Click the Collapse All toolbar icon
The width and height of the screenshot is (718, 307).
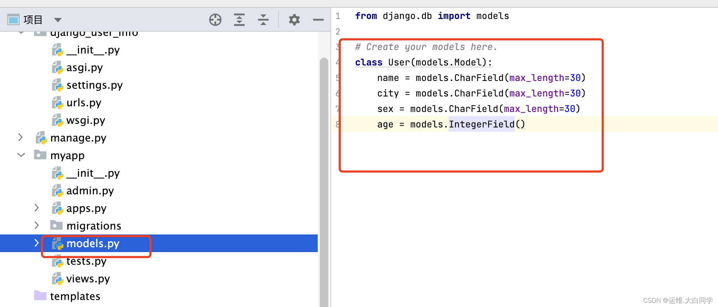(x=263, y=20)
